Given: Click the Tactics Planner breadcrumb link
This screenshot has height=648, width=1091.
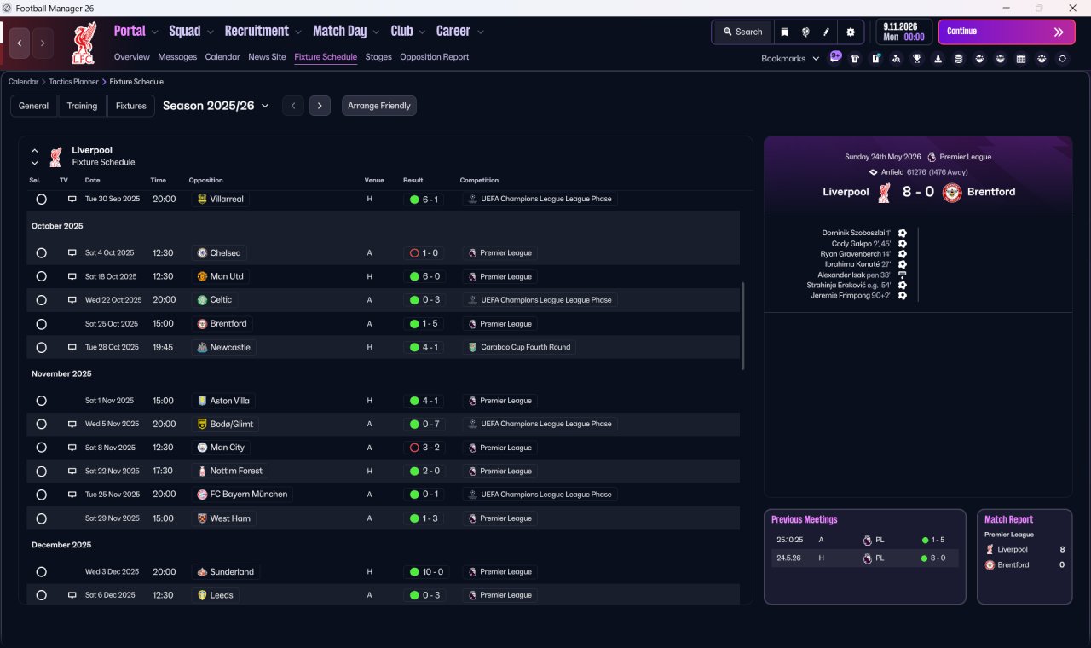Looking at the screenshot, I should pyautogui.click(x=74, y=82).
